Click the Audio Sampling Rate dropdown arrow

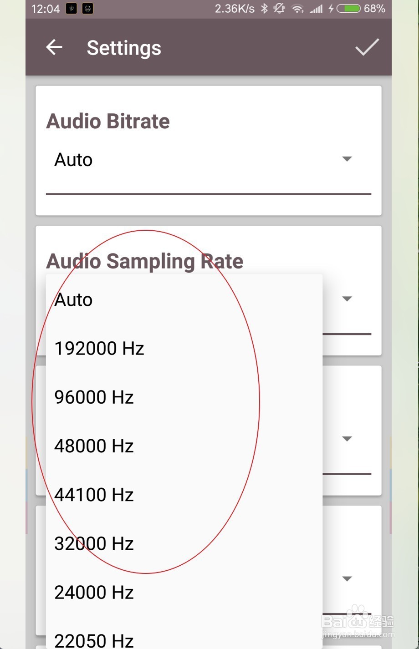click(x=347, y=299)
